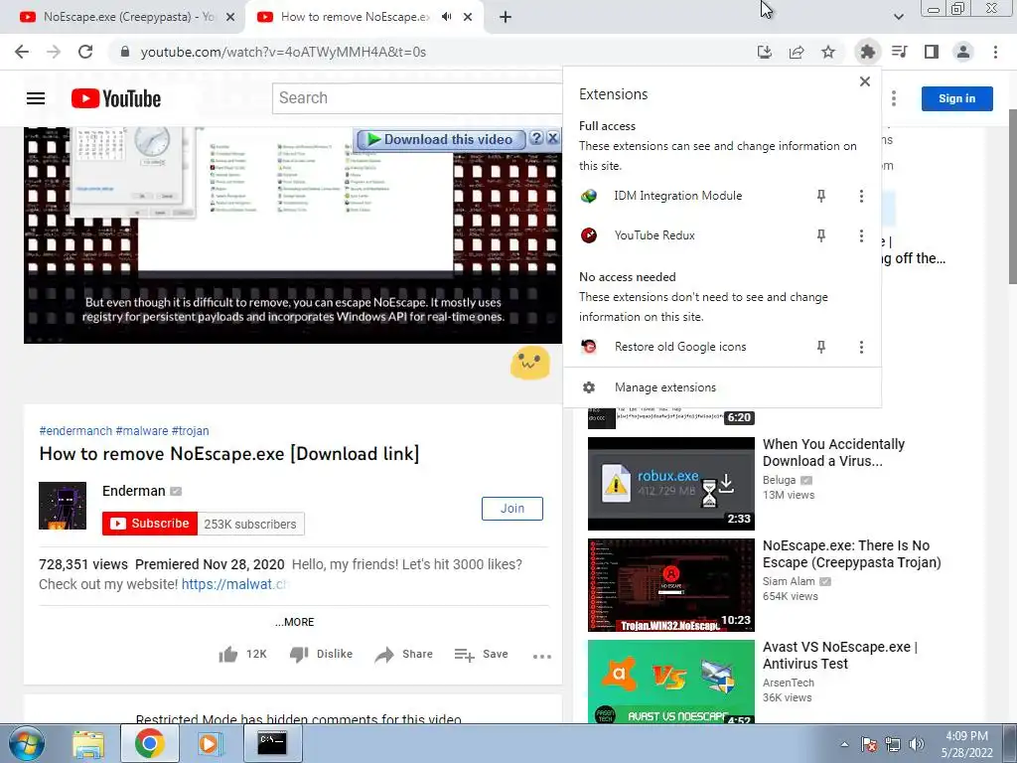The height and width of the screenshot is (763, 1017).
Task: Open the Windows Start menu
Action: (x=27, y=743)
